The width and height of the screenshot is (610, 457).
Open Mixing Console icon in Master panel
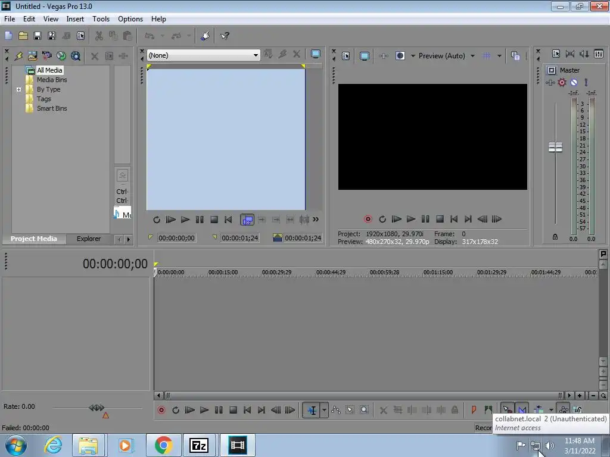[599, 54]
